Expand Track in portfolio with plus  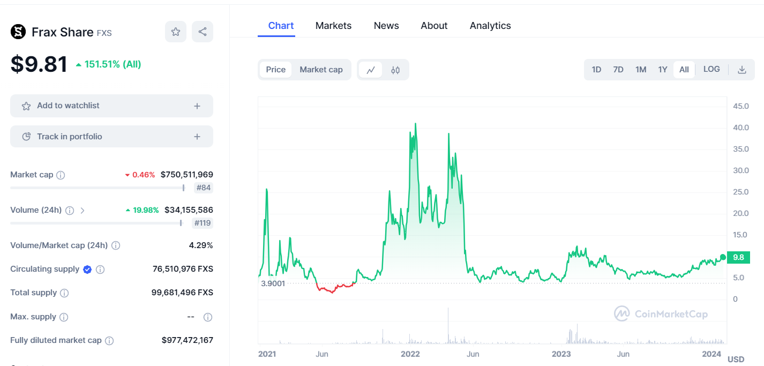(x=197, y=137)
